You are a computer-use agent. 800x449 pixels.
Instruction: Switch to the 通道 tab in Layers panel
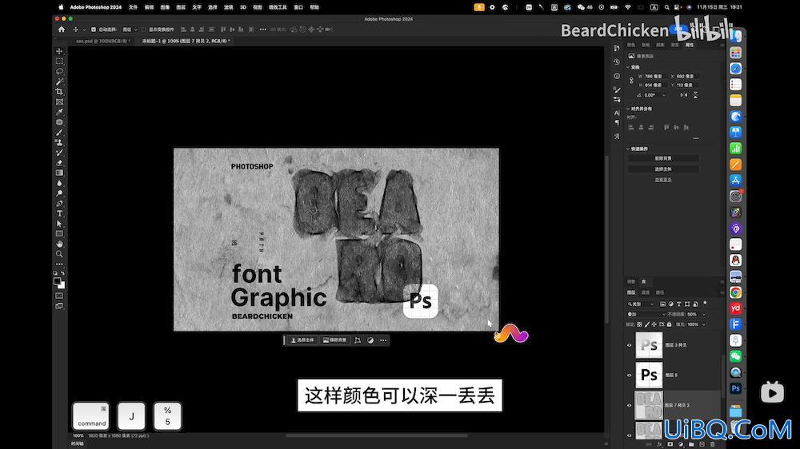coord(646,292)
